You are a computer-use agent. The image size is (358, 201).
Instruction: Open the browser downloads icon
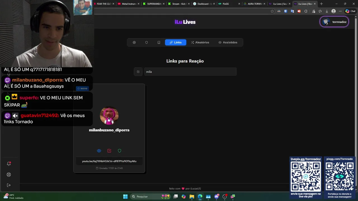pos(327,11)
